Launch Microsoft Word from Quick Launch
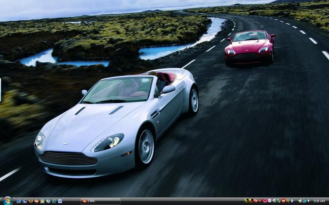This screenshot has height=205, width=329. (x=60, y=201)
